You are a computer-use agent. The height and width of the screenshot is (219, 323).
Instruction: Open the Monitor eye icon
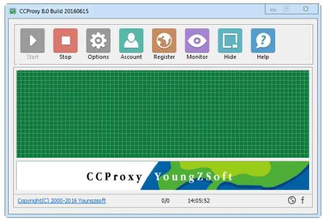coord(197,40)
